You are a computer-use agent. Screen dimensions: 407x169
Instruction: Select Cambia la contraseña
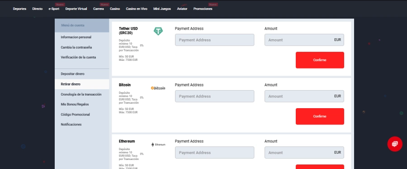click(x=82, y=47)
